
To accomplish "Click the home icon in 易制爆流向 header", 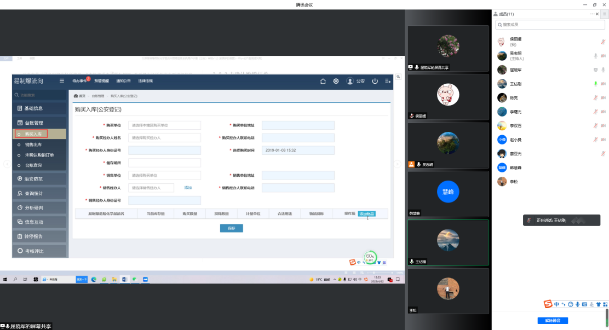I will (323, 81).
